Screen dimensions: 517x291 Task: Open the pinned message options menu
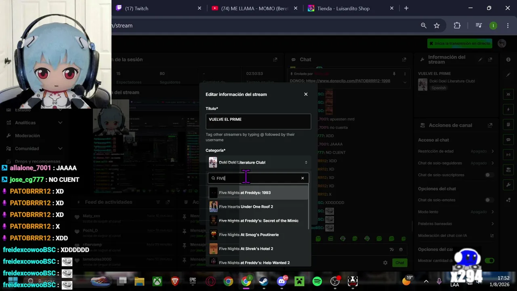(x=405, y=74)
